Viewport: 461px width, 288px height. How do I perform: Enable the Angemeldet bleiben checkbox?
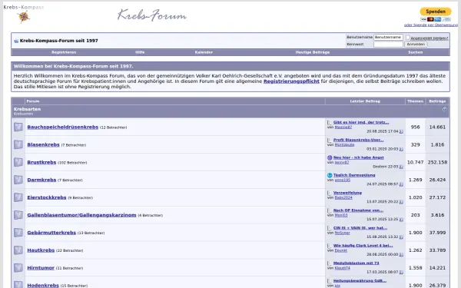click(408, 38)
